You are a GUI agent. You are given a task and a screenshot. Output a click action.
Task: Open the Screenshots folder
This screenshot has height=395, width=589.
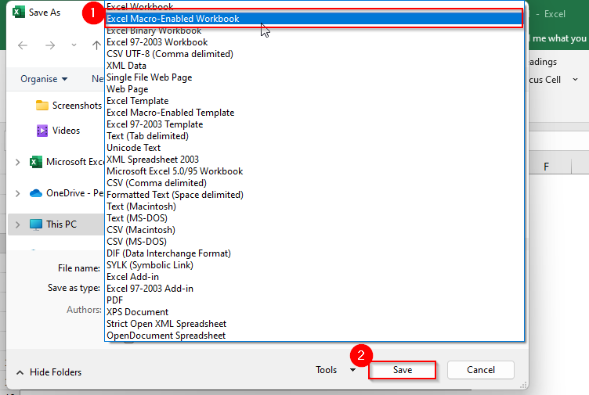69,106
